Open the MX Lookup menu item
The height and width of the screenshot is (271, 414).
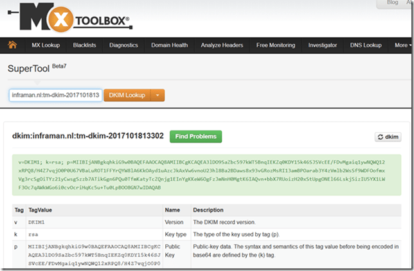click(45, 45)
